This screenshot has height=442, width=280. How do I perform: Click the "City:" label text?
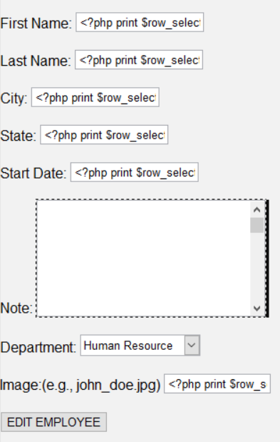(x=14, y=99)
